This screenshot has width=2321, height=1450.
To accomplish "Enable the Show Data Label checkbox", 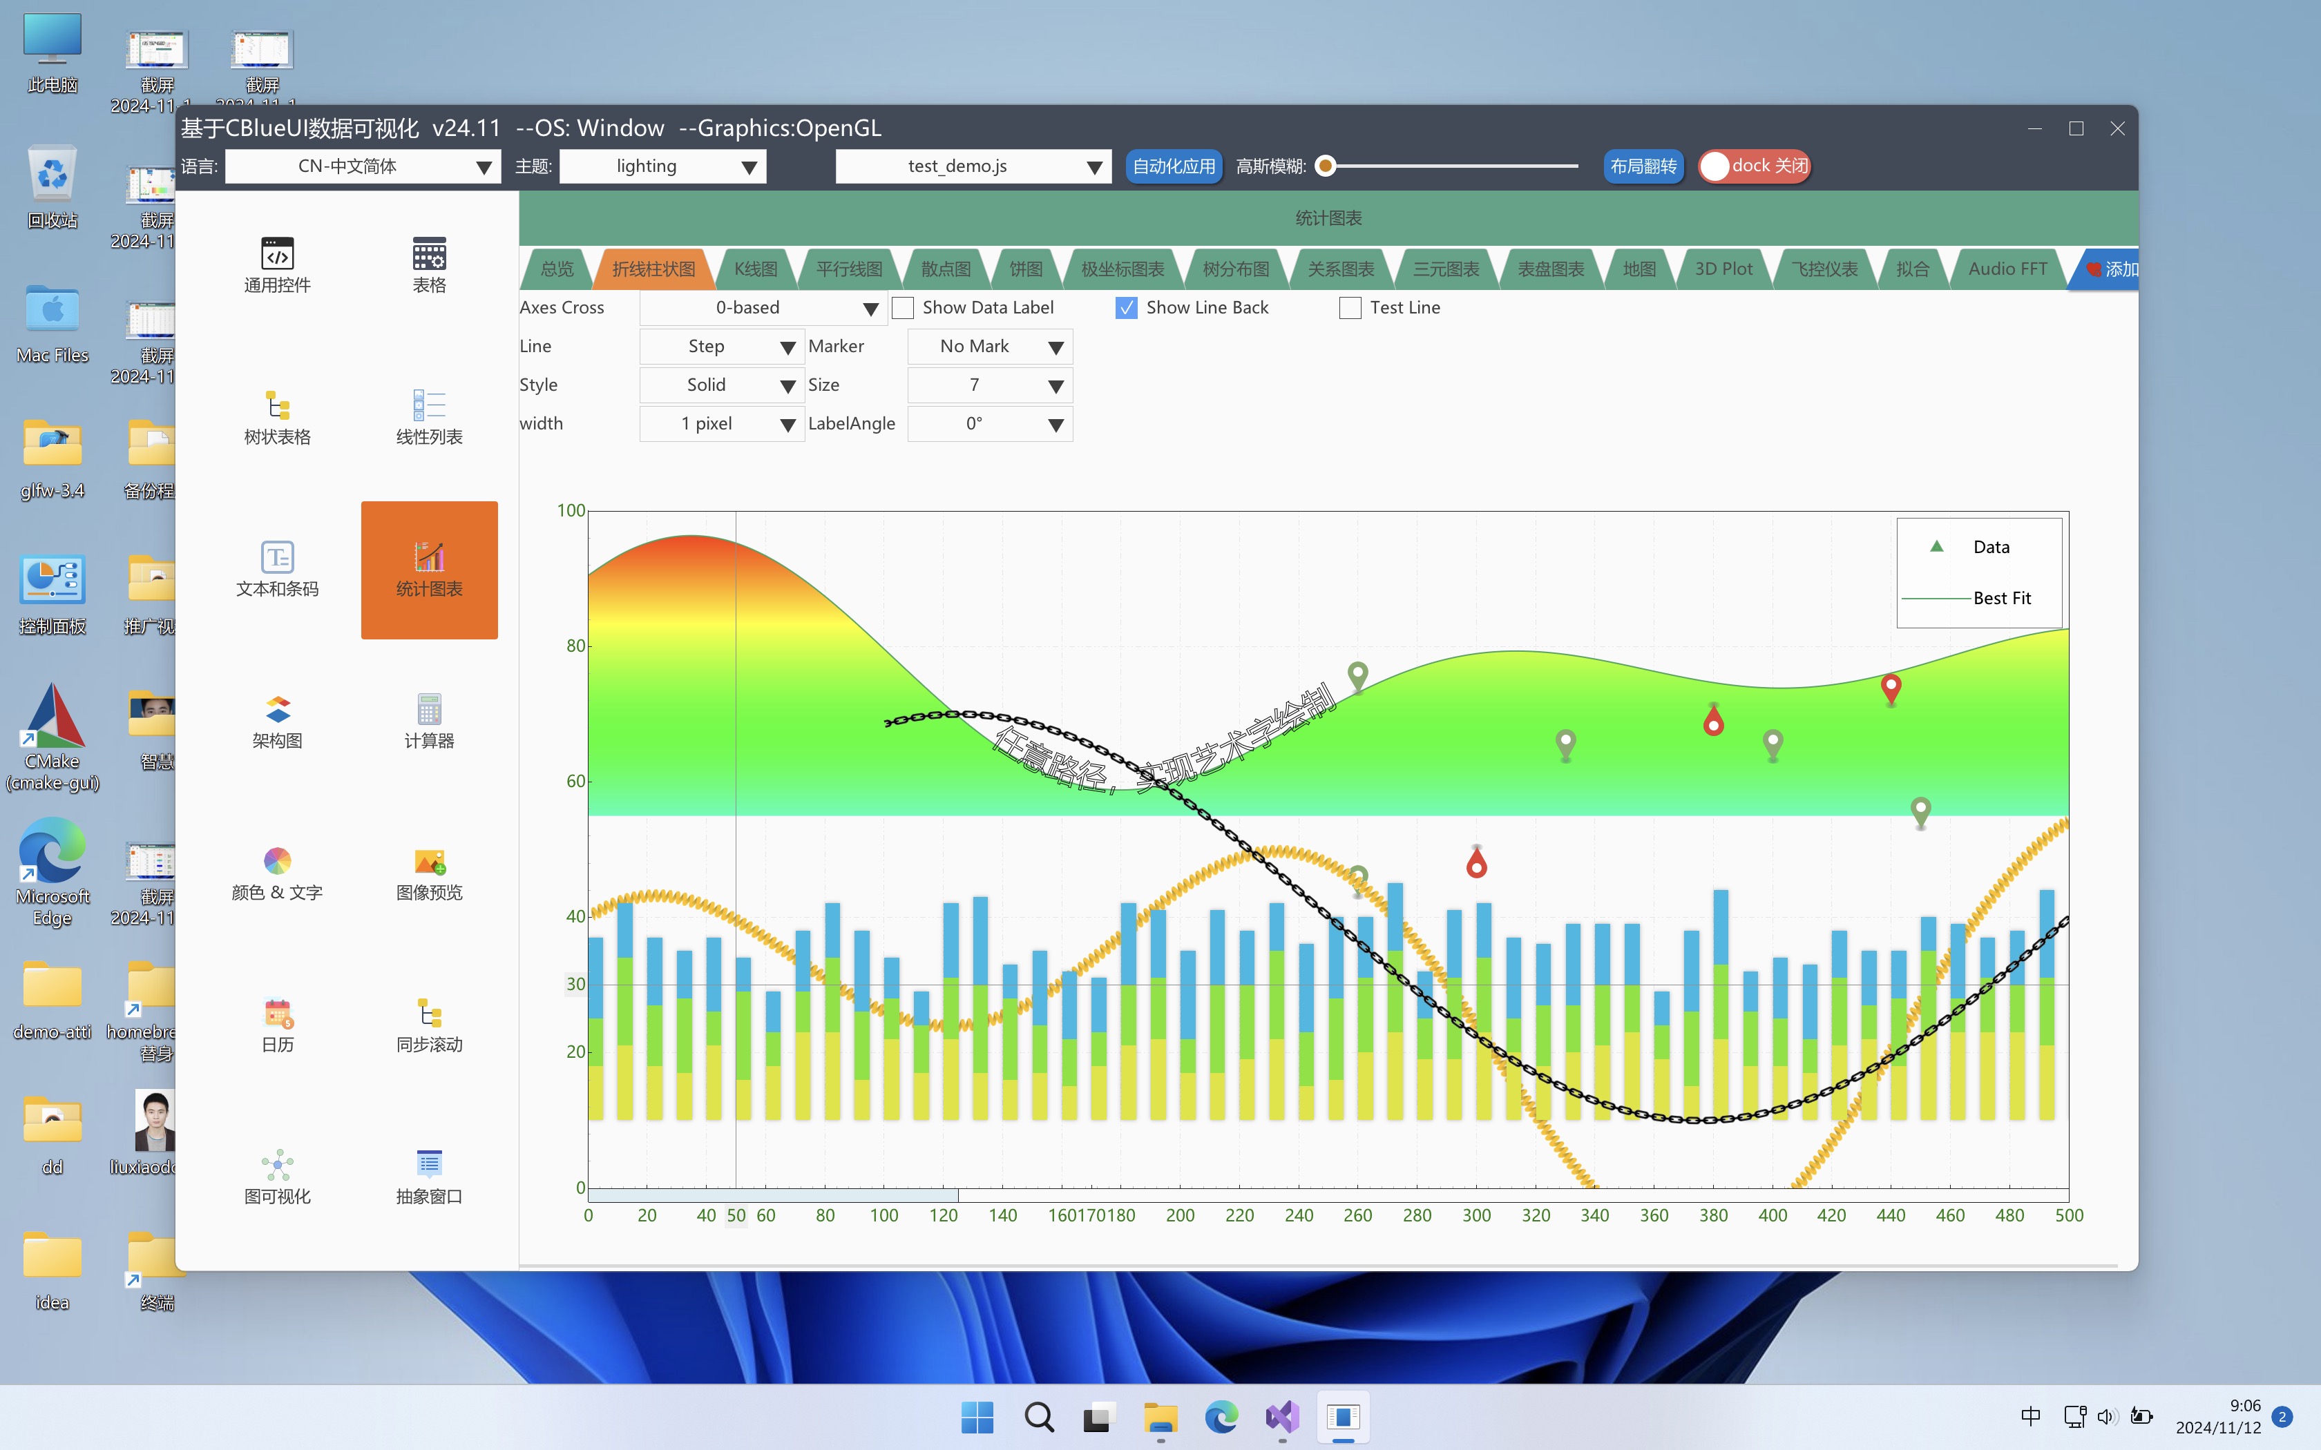I will (x=903, y=308).
